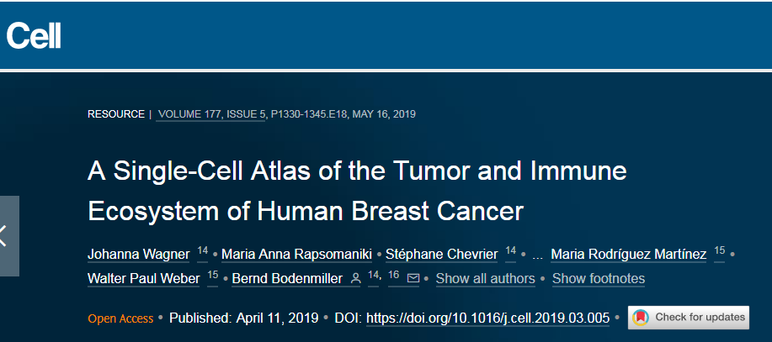Open author Stéphane Chevrier
This screenshot has width=772, height=342.
[442, 255]
